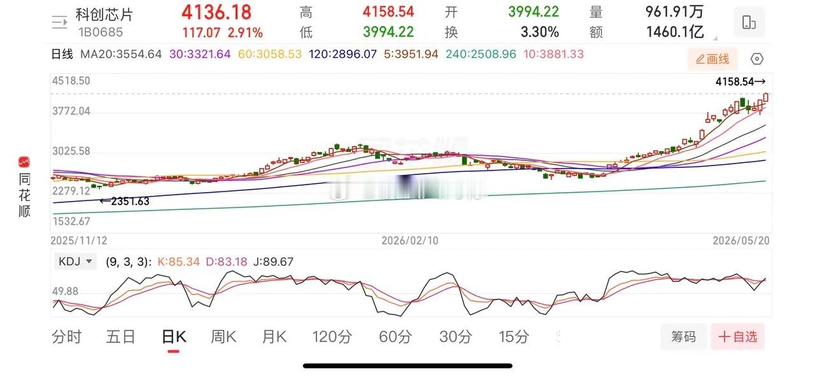The height and width of the screenshot is (376, 815).
Task: Tap the 画线 draw line button
Action: pos(712,59)
